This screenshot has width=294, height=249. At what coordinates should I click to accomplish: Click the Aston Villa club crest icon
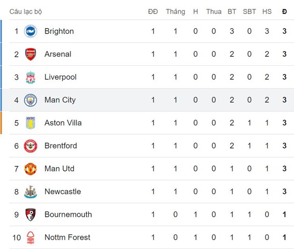(31, 123)
